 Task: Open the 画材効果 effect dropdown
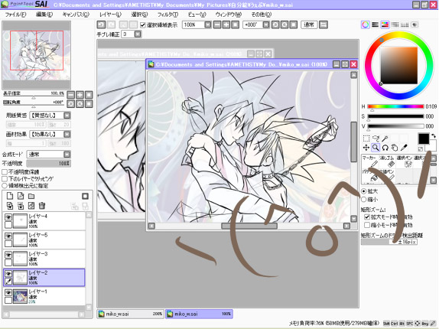[67, 134]
